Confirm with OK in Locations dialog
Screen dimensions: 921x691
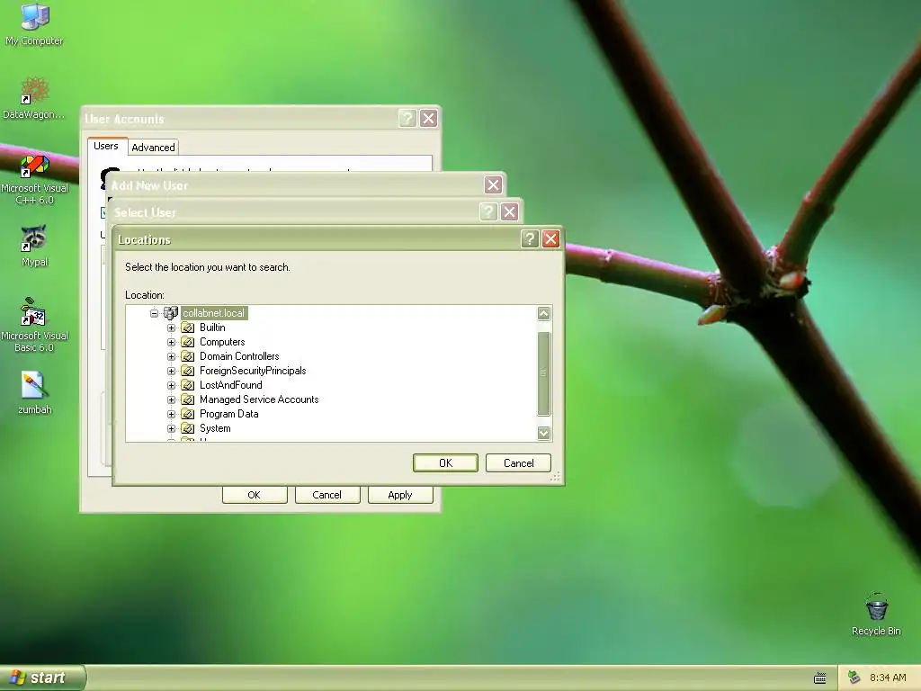click(x=445, y=463)
